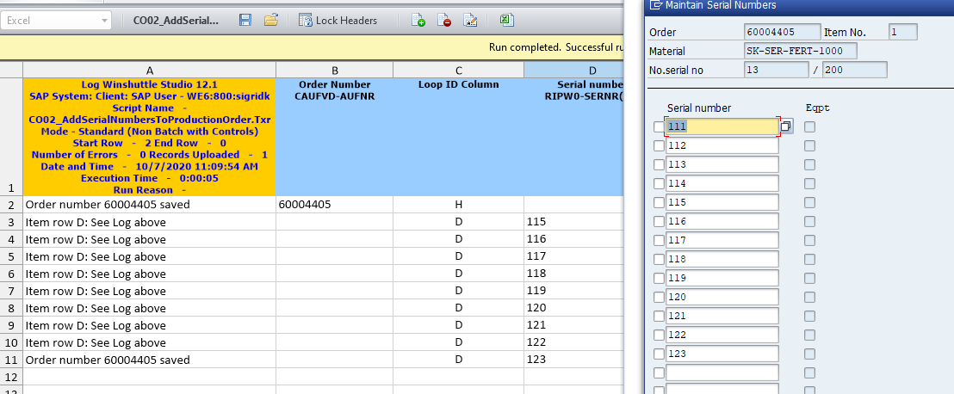
Task: Click the remove sheet icon with red minus
Action: 445,20
